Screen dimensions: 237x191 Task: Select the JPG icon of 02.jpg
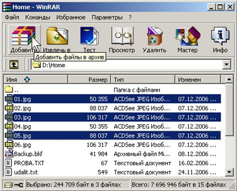click(x=9, y=108)
